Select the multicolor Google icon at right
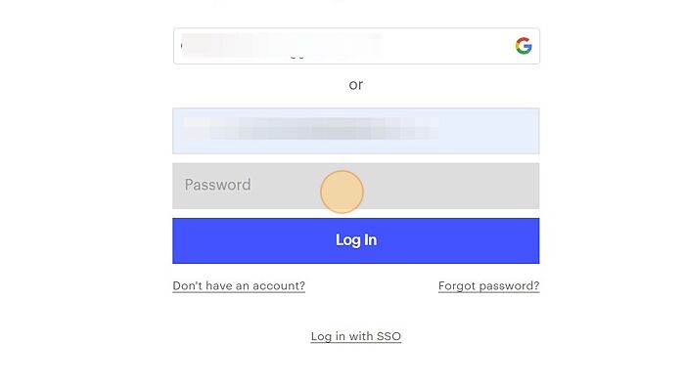Image resolution: width=685 pixels, height=385 pixels. (524, 46)
